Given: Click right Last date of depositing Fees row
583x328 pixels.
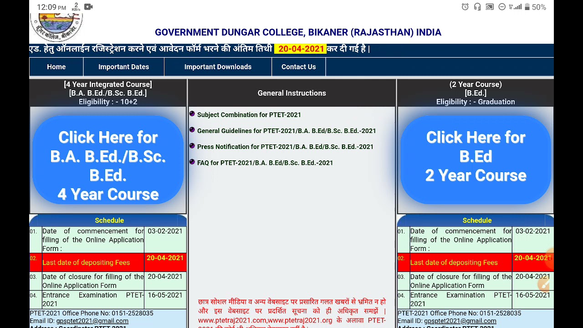Looking at the screenshot, I should pyautogui.click(x=476, y=262).
